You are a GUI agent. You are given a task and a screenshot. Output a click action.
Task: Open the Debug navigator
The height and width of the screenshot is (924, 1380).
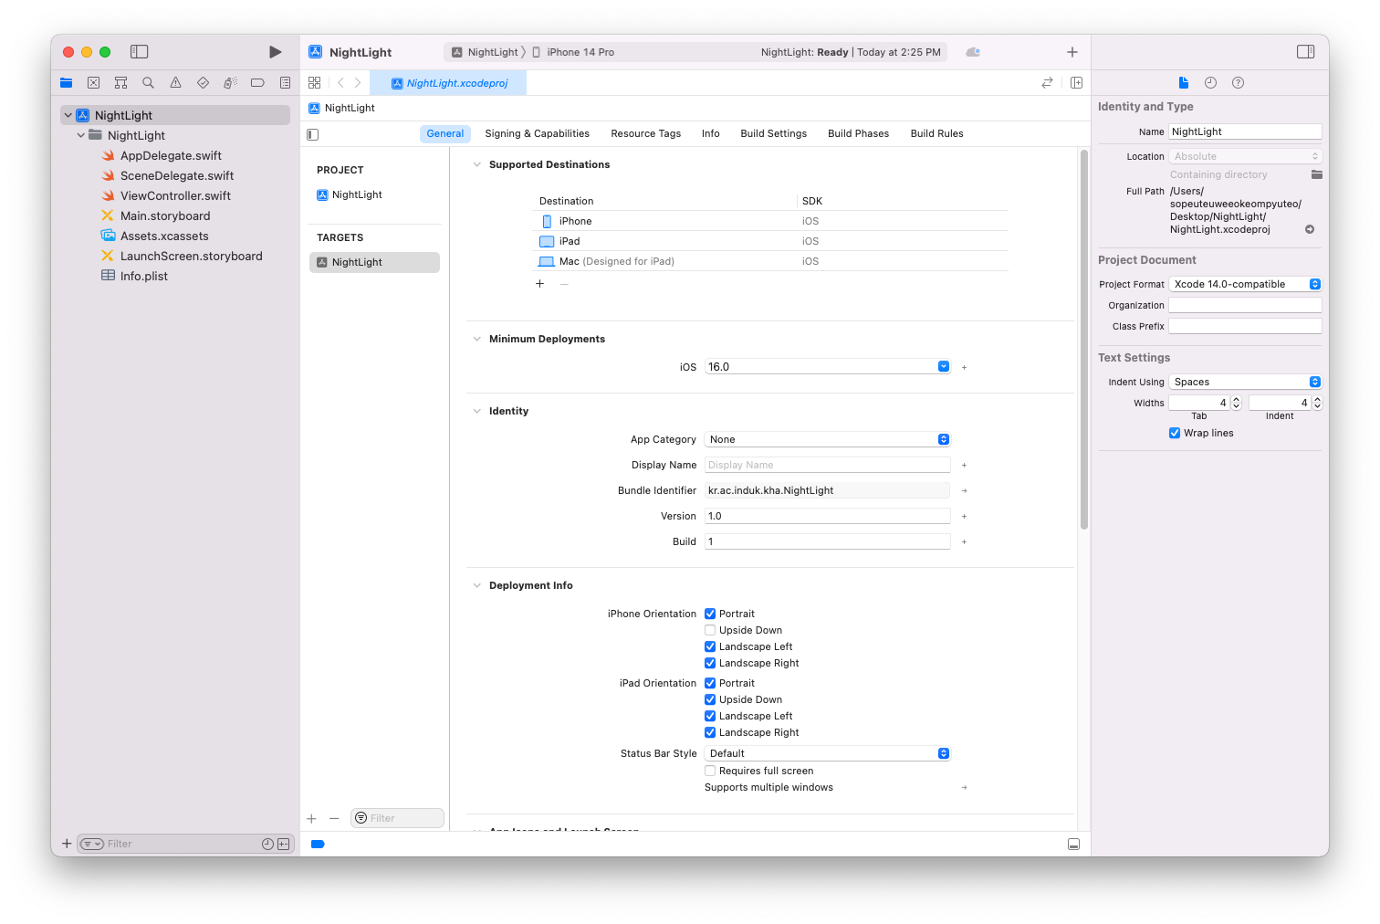pos(230,83)
